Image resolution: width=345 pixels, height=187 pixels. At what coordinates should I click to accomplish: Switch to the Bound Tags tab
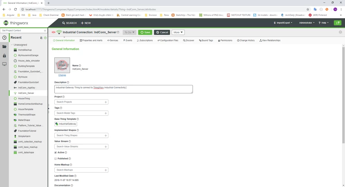[206, 40]
